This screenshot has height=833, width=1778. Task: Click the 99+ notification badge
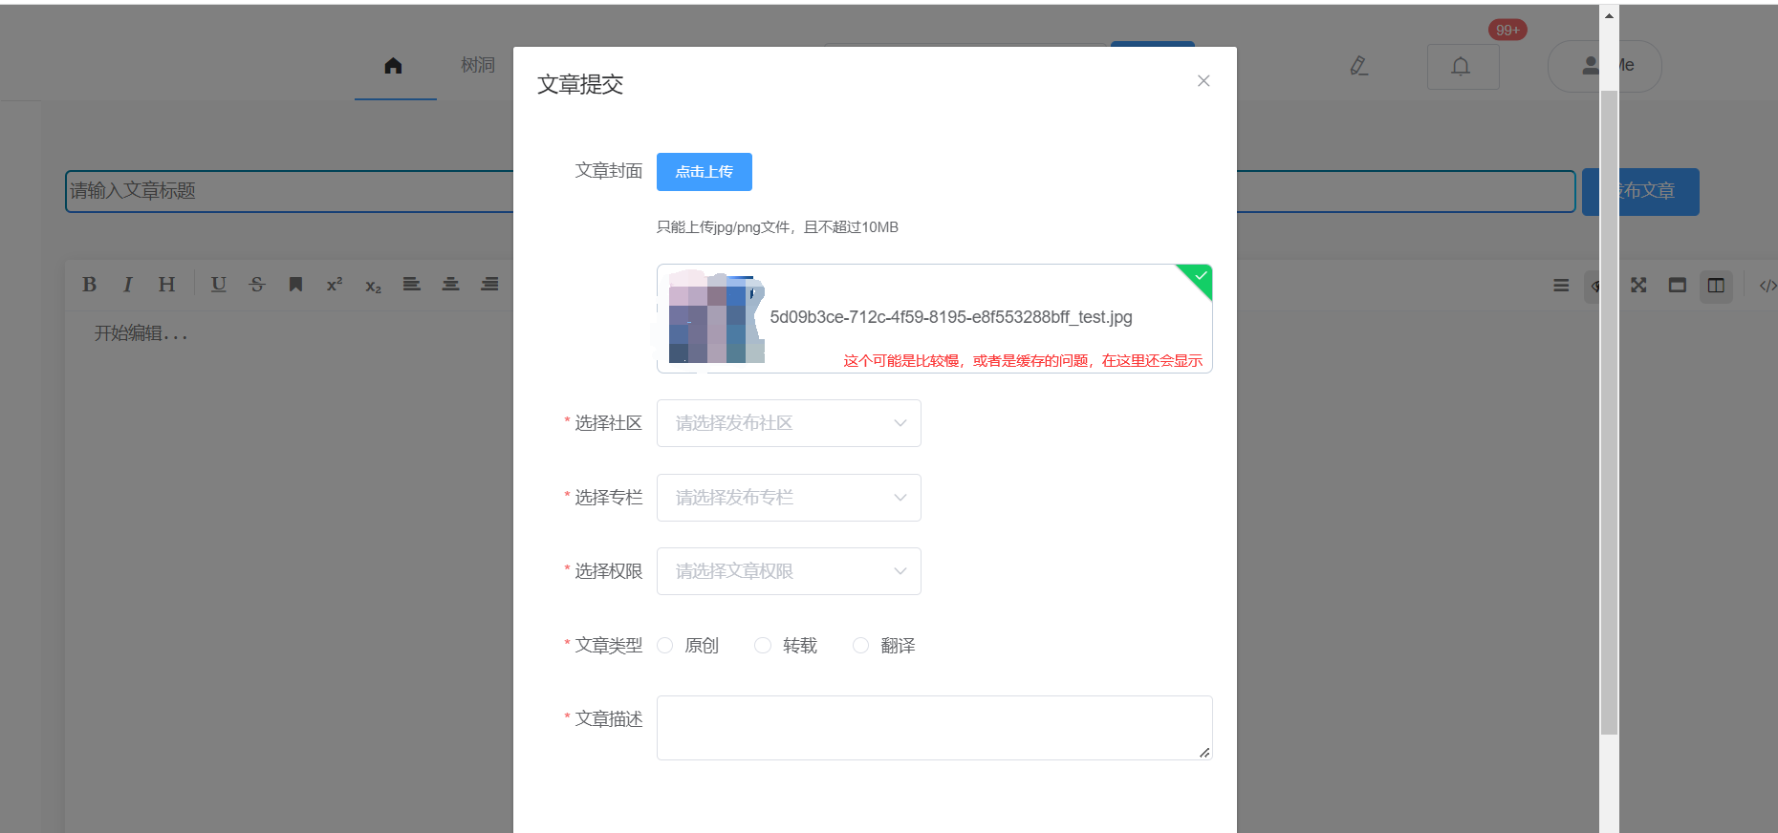(1507, 31)
